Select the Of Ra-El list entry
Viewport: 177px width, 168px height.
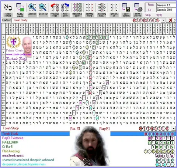point(8,147)
